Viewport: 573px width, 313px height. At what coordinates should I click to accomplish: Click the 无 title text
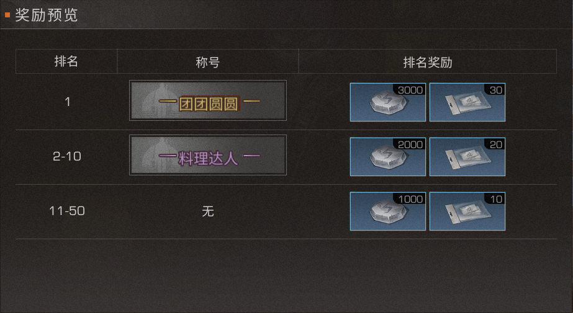pyautogui.click(x=207, y=211)
